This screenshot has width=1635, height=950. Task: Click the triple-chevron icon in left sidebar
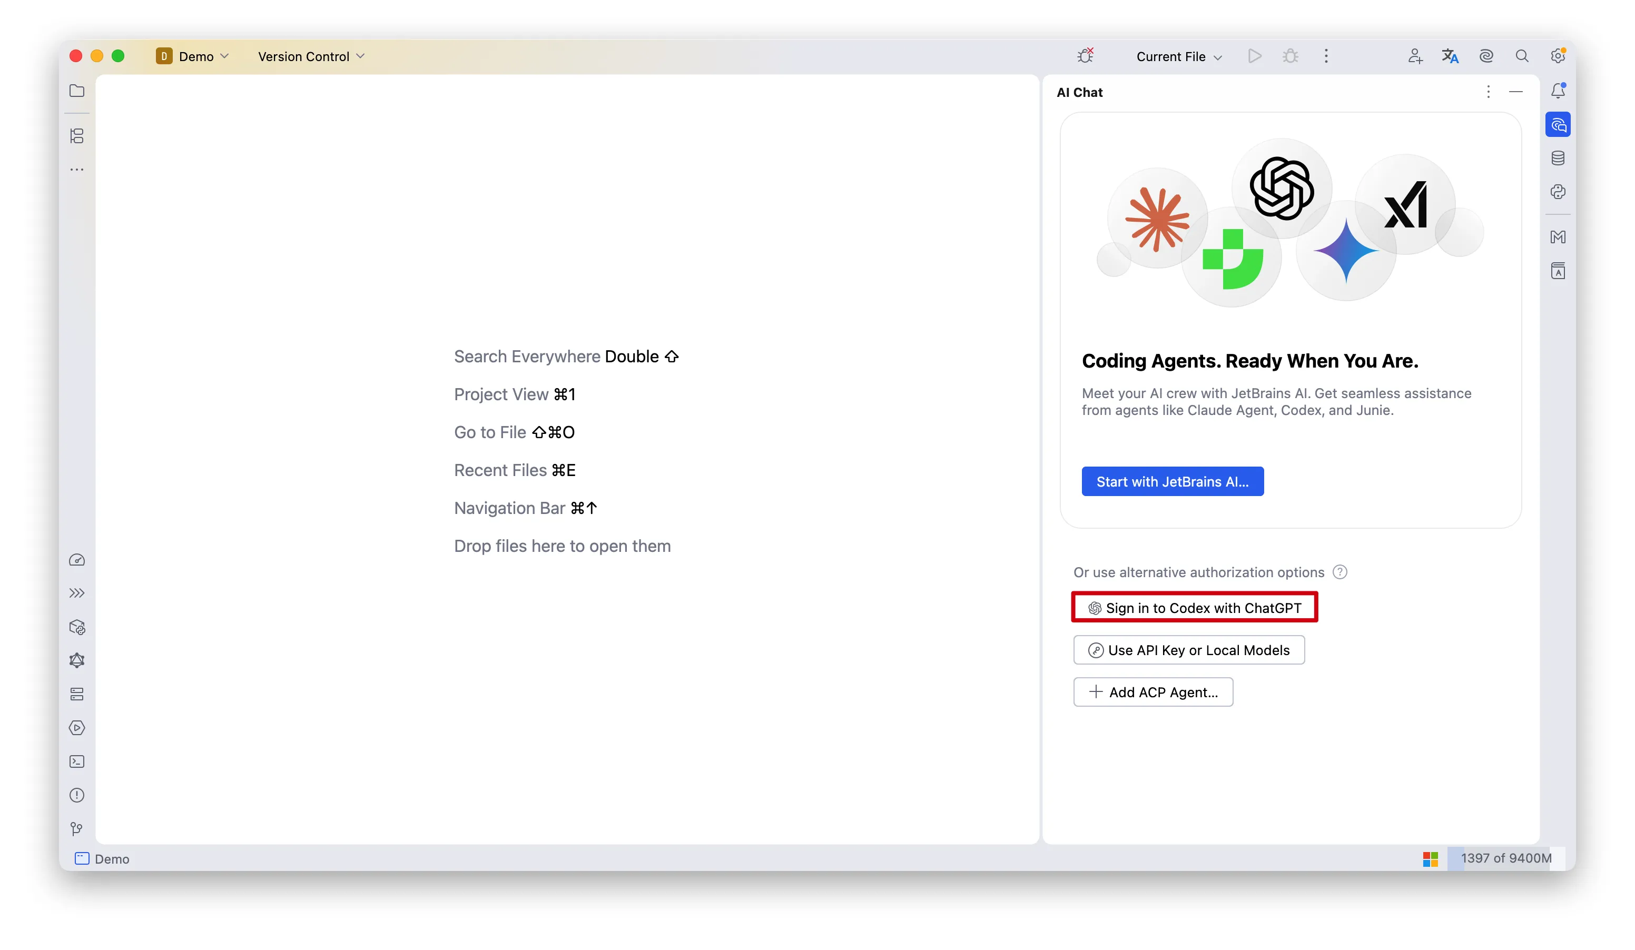pyautogui.click(x=76, y=593)
